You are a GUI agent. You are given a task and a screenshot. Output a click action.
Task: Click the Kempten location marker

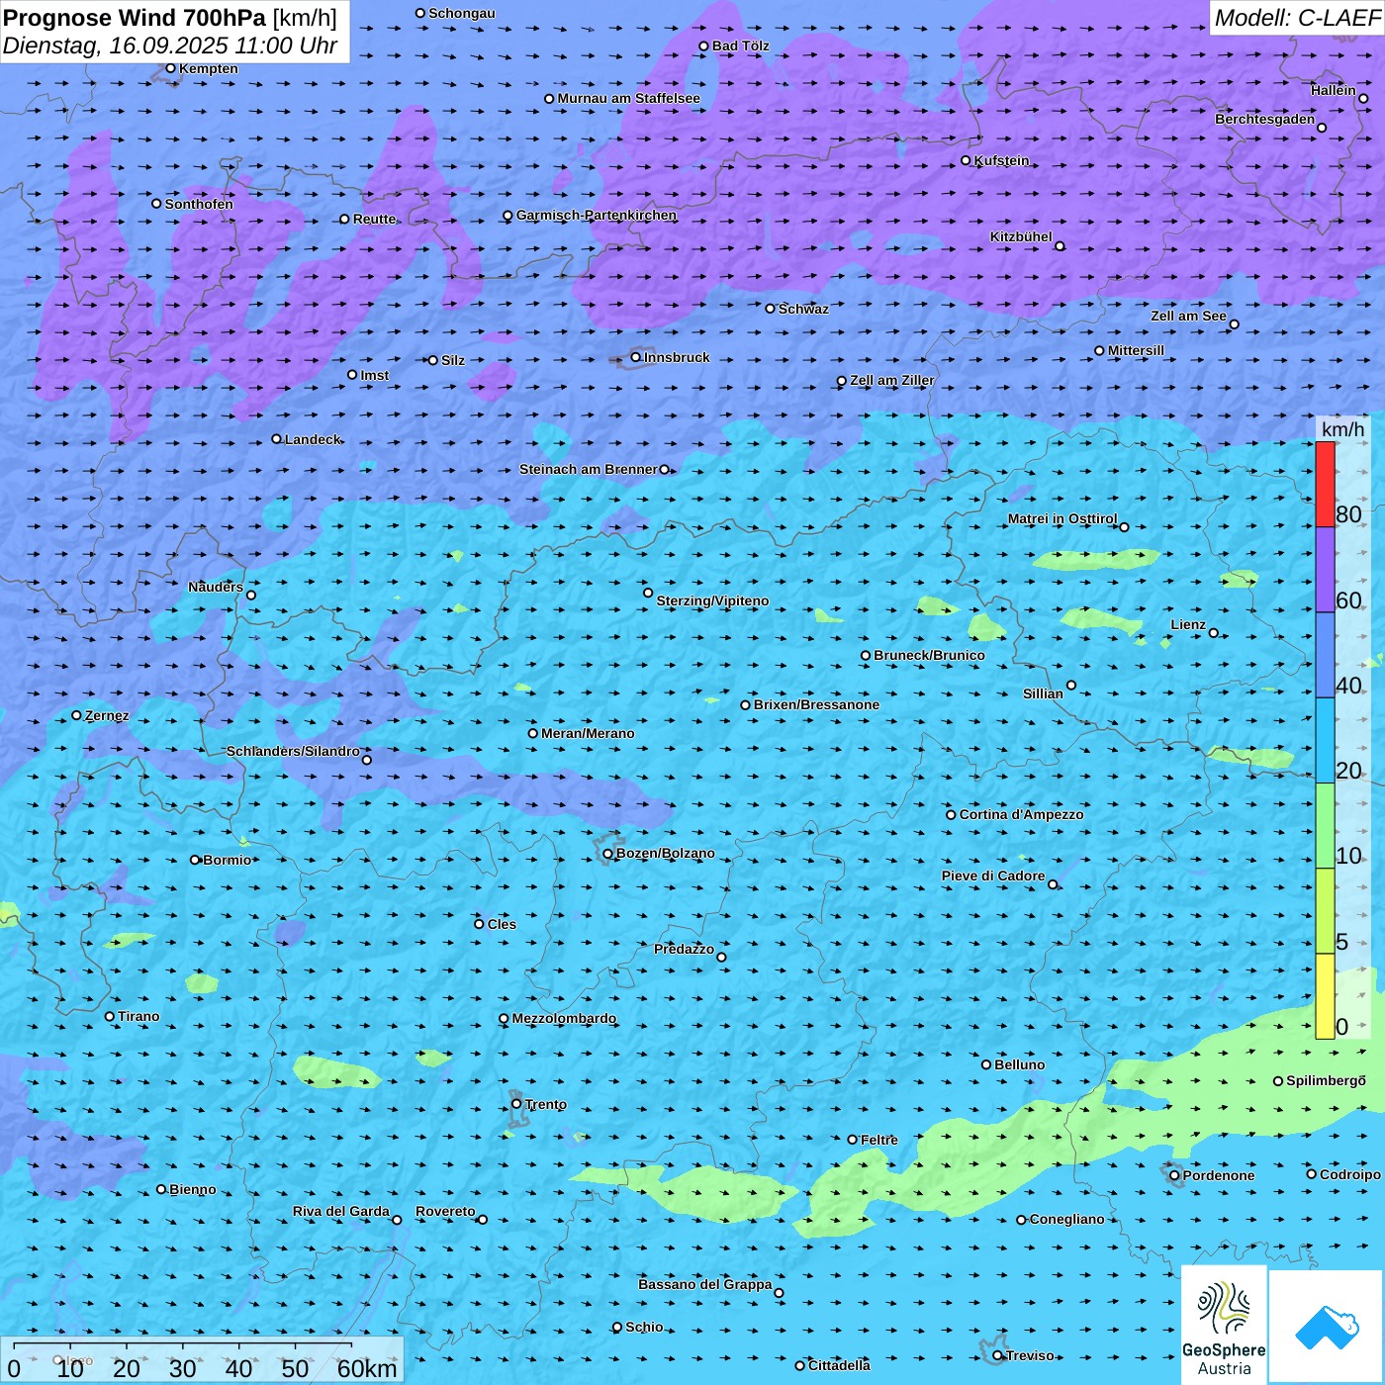[x=171, y=68]
